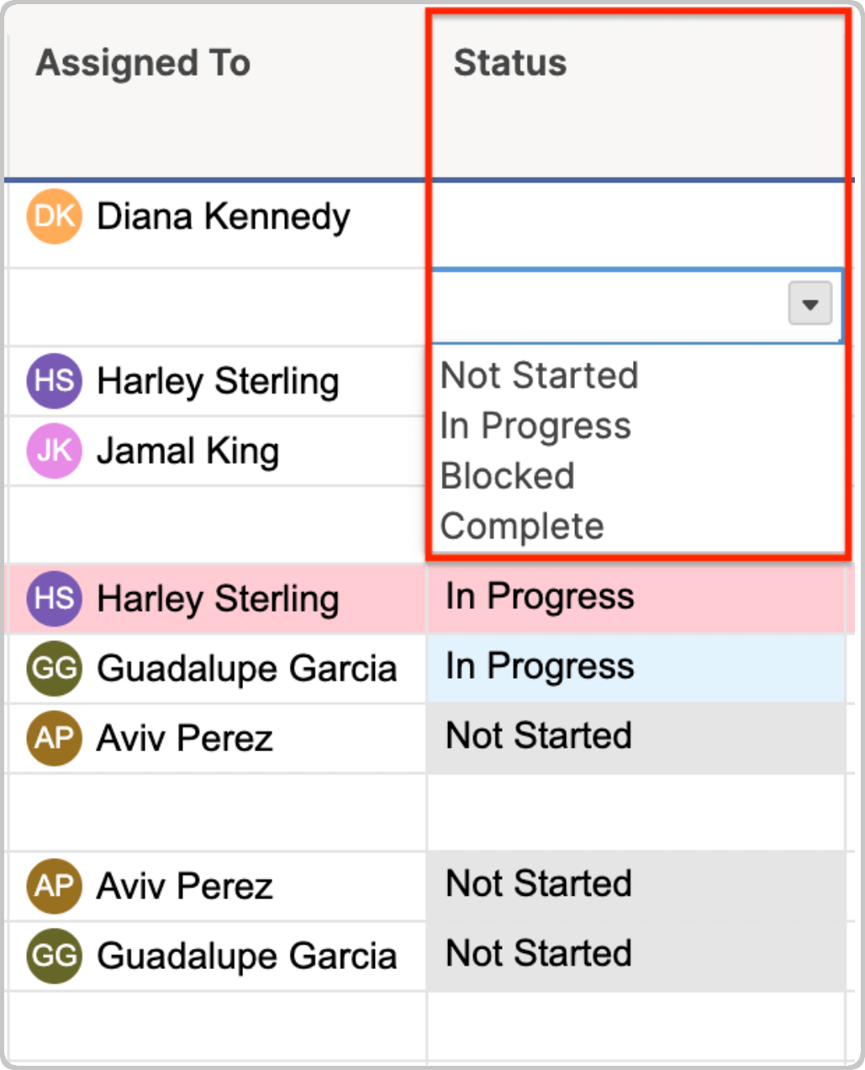Click the GG avatar in the last assigned row
This screenshot has width=865, height=1070.
(x=55, y=956)
